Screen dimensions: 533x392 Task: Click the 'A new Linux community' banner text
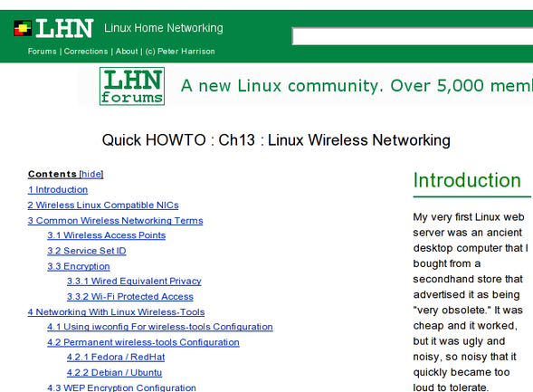[x=357, y=86]
